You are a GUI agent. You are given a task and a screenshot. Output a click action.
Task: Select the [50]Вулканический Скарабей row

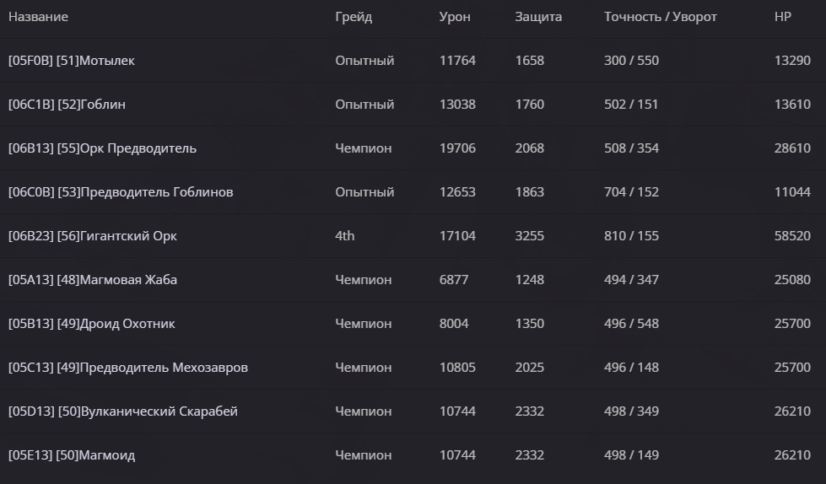[x=413, y=411]
